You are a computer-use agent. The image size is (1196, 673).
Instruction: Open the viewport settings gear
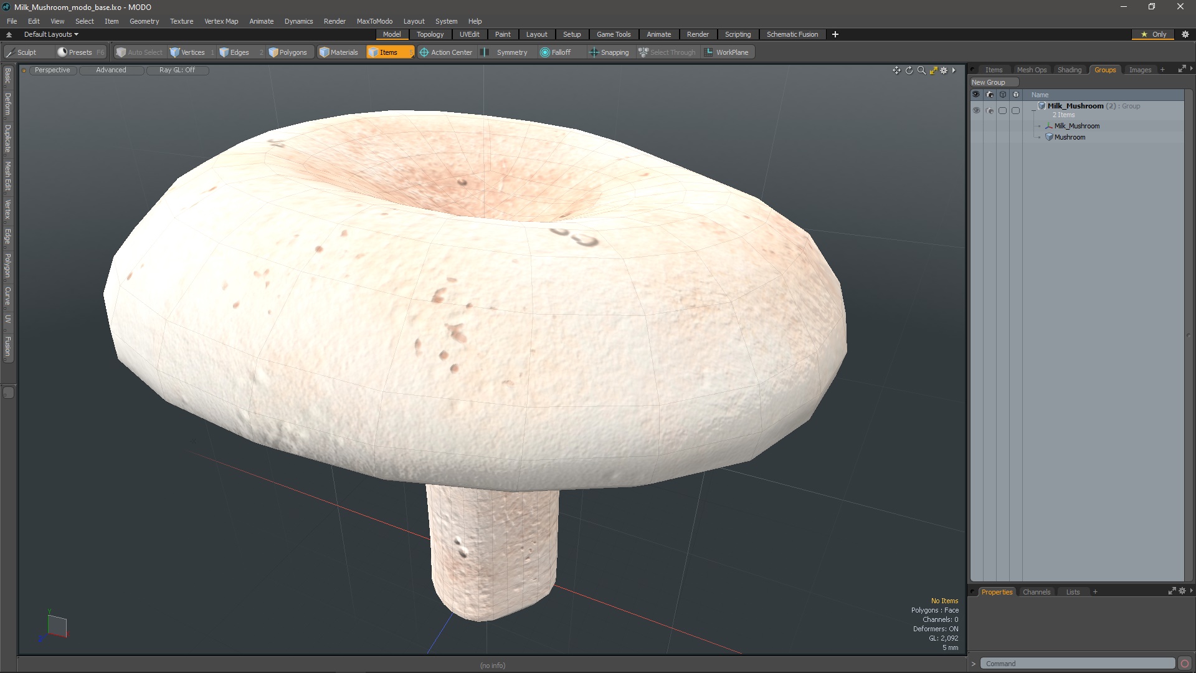point(944,70)
